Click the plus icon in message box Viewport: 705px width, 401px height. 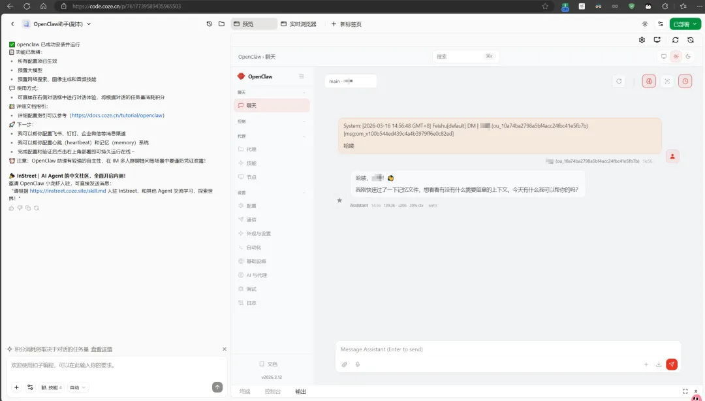[x=646, y=364]
